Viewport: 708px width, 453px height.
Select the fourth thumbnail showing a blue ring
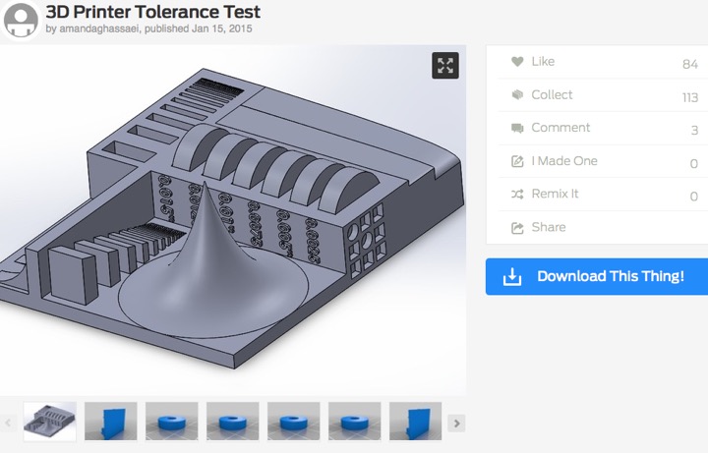232,422
